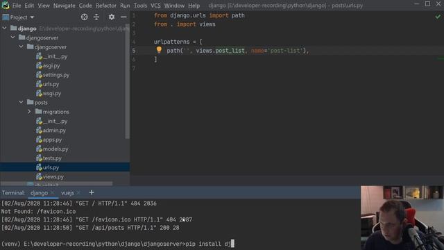Collapse the django root folder

pos(4,28)
